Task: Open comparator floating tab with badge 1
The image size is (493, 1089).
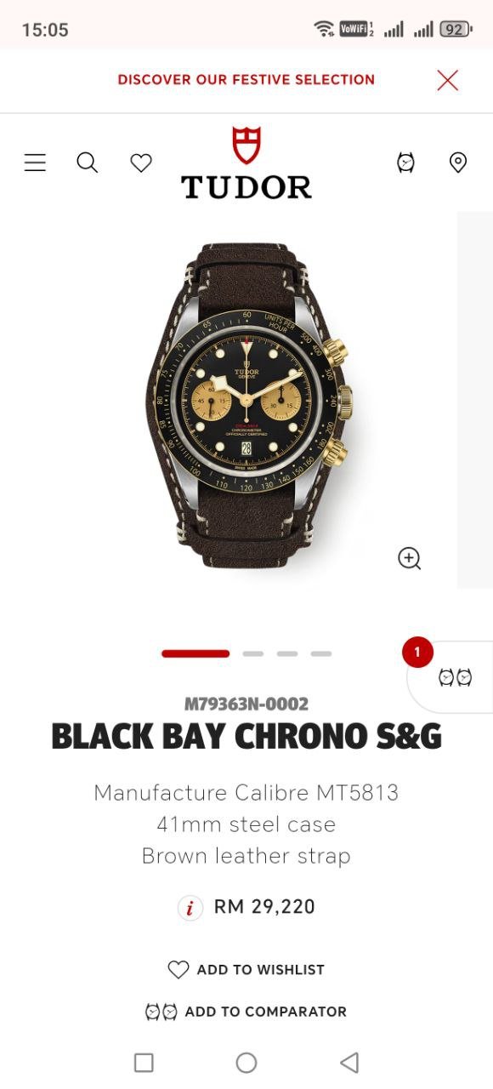Action: coord(450,676)
